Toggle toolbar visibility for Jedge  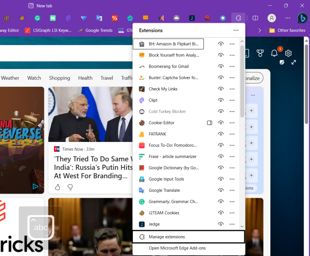coord(221,224)
